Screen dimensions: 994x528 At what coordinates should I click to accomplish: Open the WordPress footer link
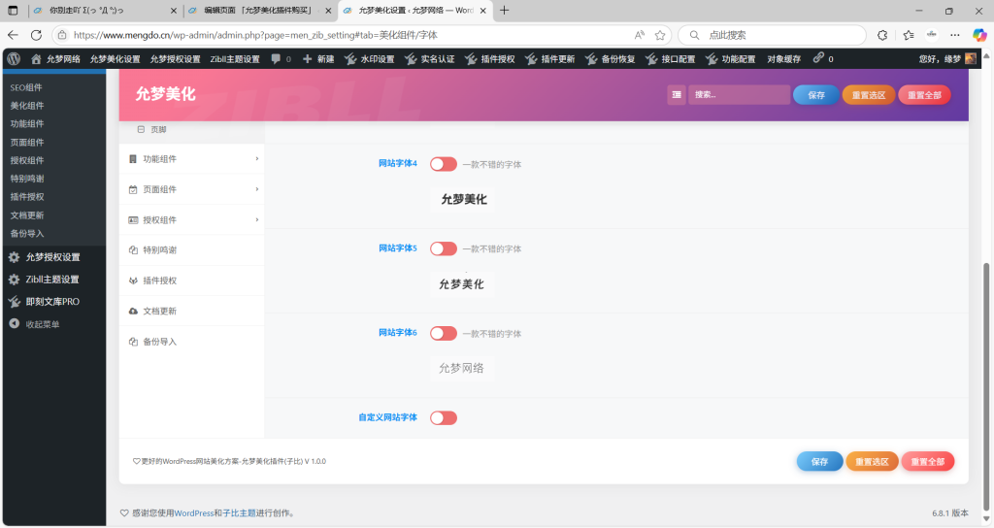pos(193,513)
